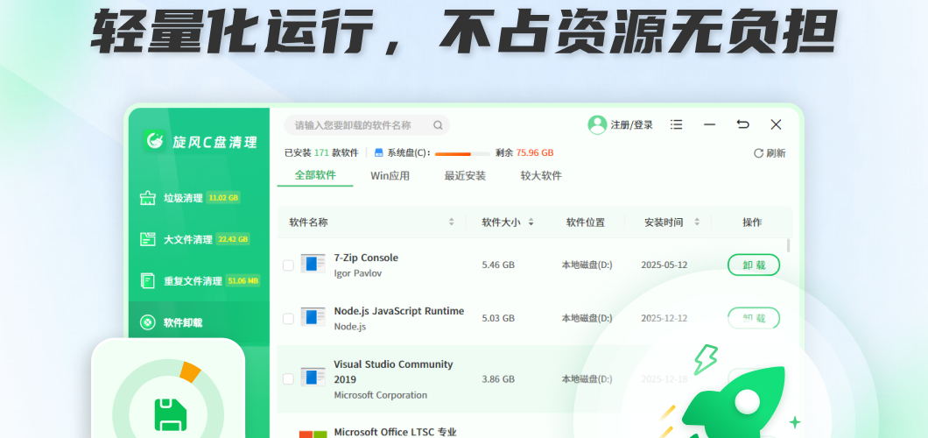Click the Node.js JavaScript Runtime app icon

click(313, 317)
